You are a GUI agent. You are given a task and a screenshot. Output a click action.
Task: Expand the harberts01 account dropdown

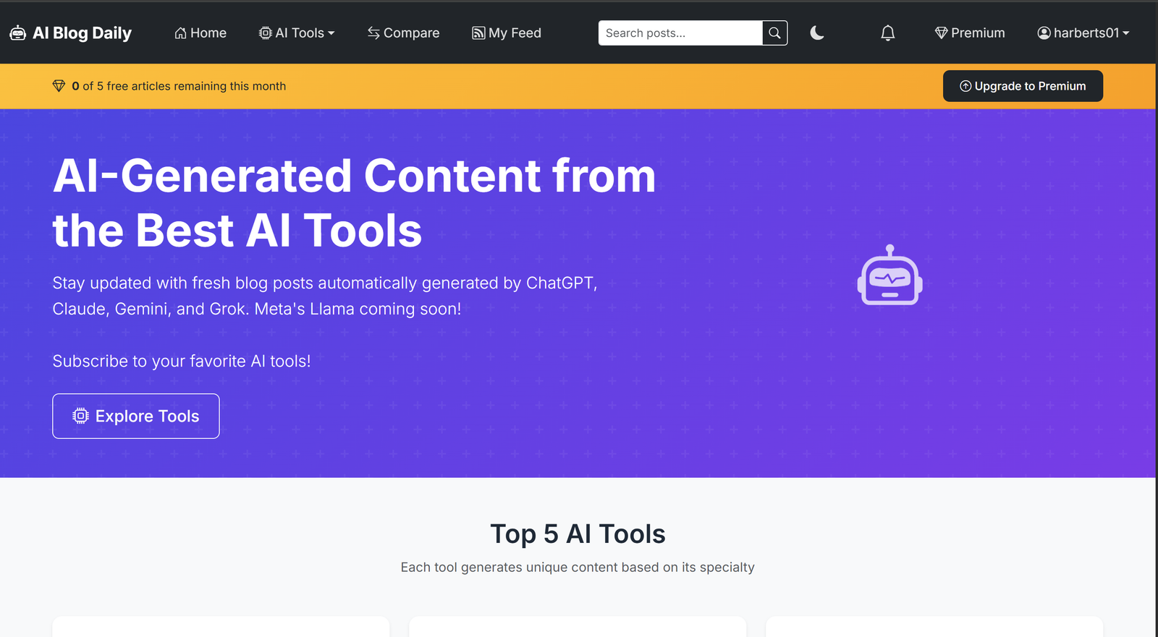click(x=1083, y=33)
